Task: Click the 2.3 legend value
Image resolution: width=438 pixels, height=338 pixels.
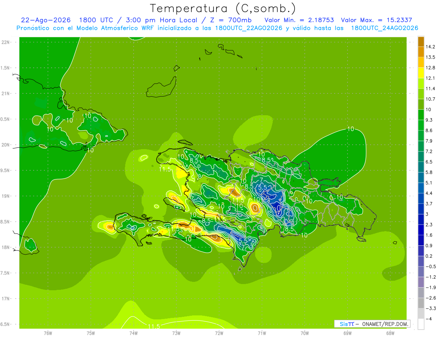Action: [x=429, y=225]
